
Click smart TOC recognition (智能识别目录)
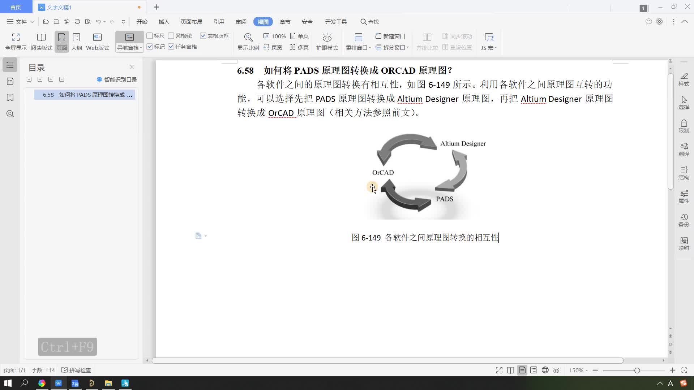117,79
